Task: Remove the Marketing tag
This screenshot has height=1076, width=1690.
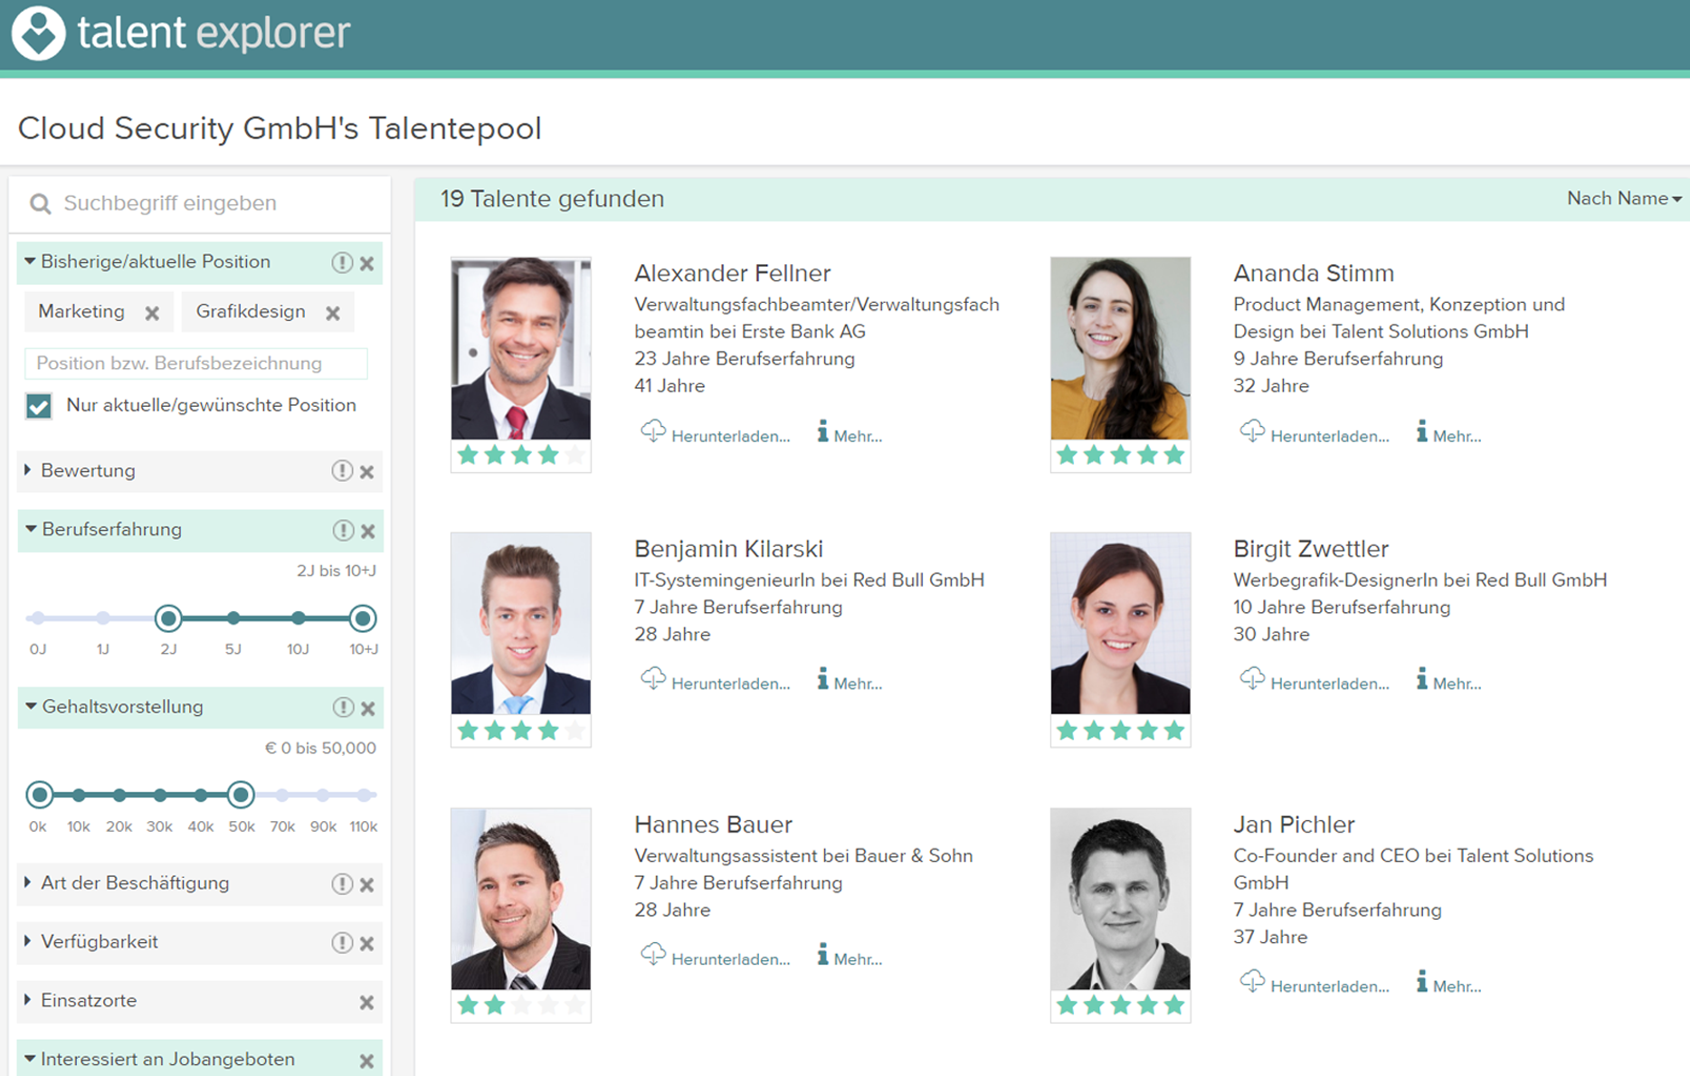Action: (152, 313)
